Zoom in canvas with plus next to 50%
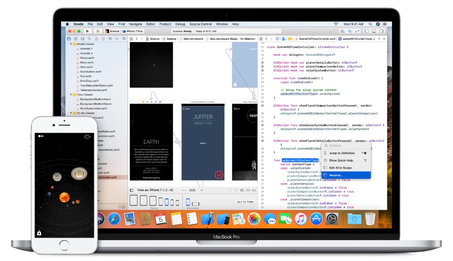453x261 pixels. tap(202, 190)
